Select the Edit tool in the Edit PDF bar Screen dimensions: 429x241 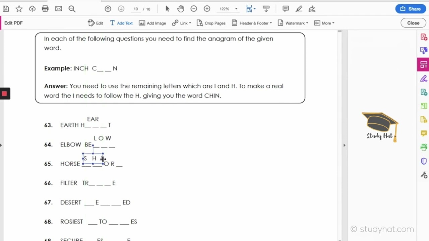tap(95, 23)
